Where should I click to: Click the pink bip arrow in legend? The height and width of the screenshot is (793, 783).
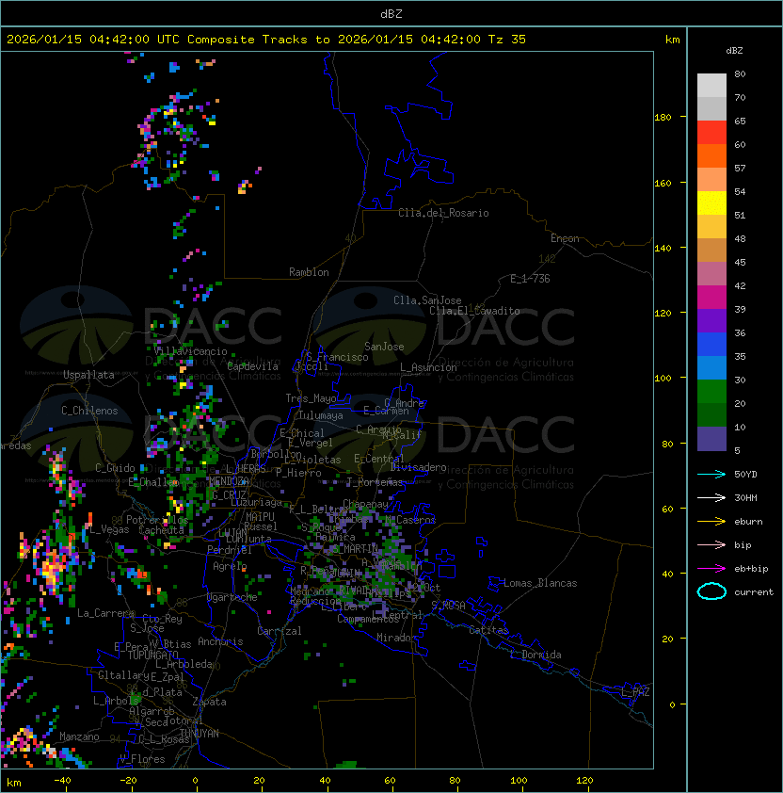pyautogui.click(x=711, y=544)
